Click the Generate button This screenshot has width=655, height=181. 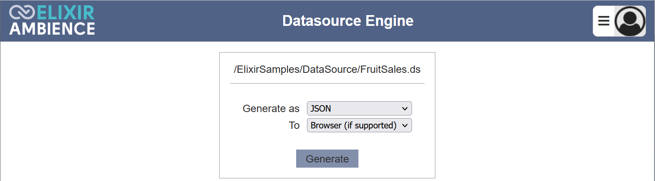pyautogui.click(x=327, y=159)
